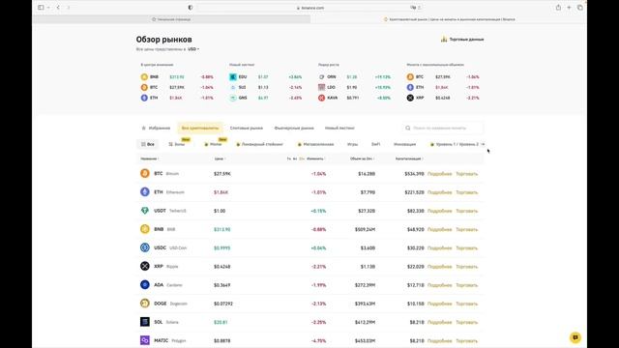The width and height of the screenshot is (619, 348).
Task: Click the Tether icon in USDT row
Action: pyautogui.click(x=145, y=211)
